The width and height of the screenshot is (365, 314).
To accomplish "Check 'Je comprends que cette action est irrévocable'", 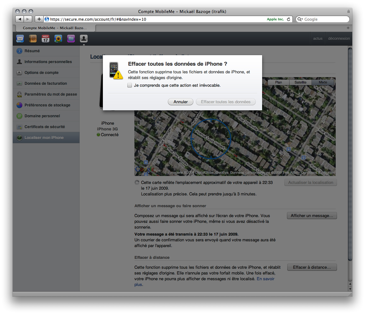I will tap(130, 85).
